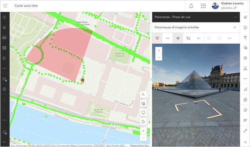The image size is (250, 147).
Task: Open the wrench tool icon
Action: 245,131
